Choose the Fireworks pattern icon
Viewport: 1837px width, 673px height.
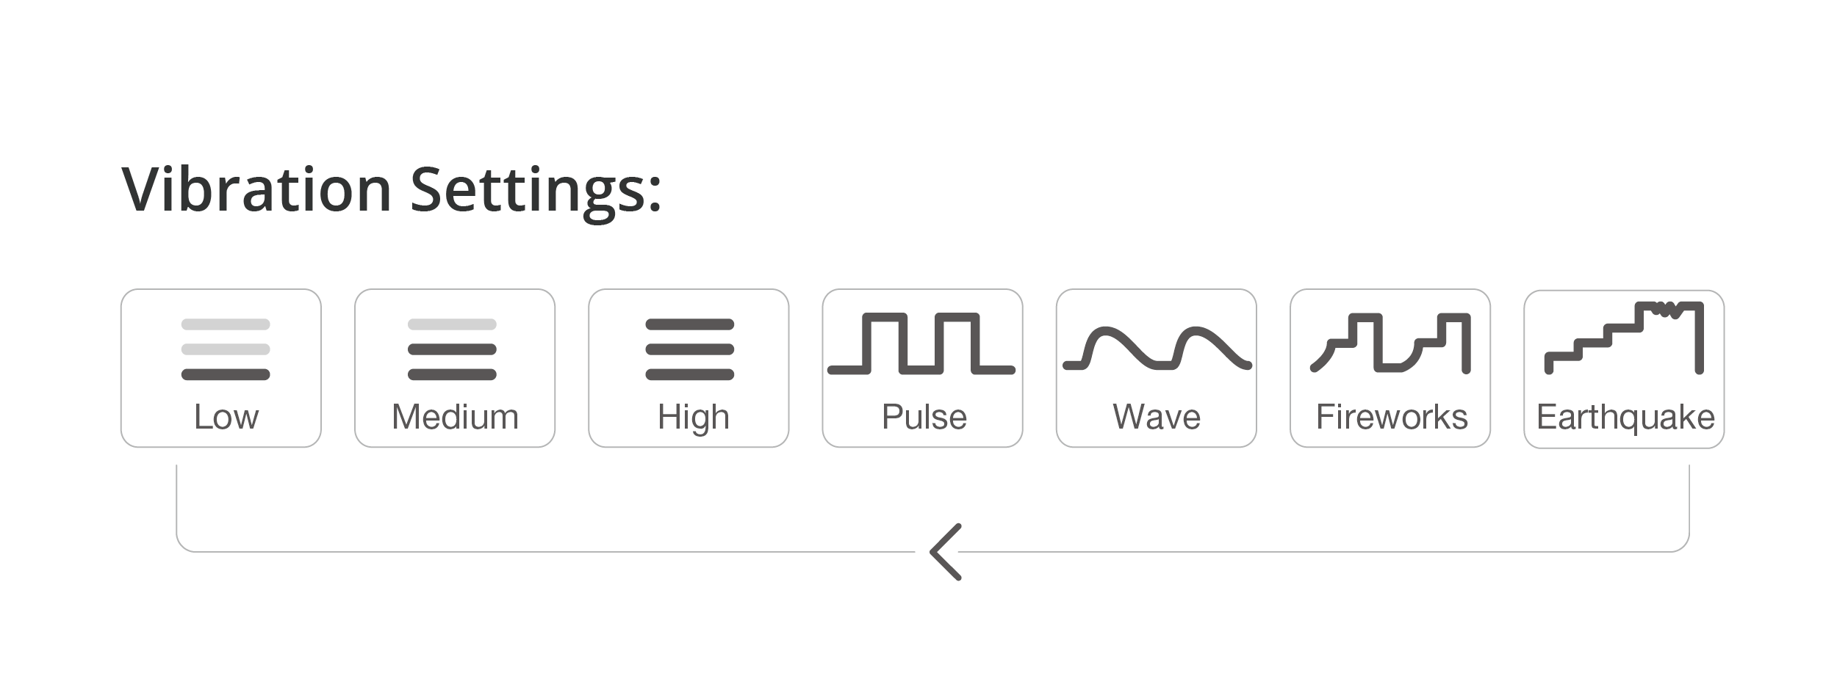(x=1391, y=343)
